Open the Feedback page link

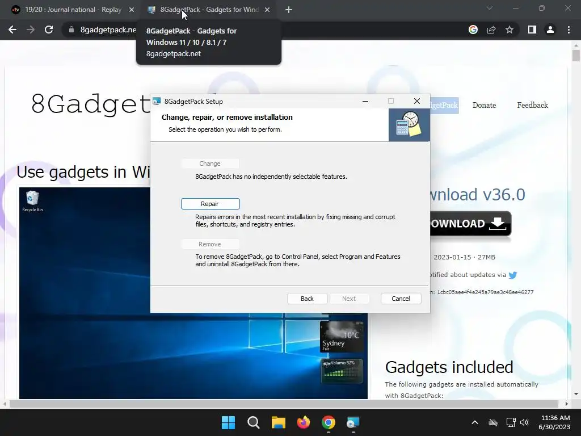532,105
